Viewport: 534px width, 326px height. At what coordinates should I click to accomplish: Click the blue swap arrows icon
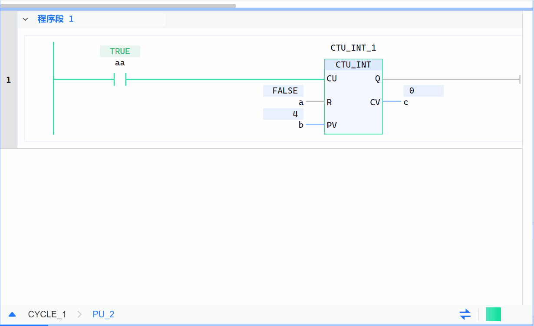[465, 314]
